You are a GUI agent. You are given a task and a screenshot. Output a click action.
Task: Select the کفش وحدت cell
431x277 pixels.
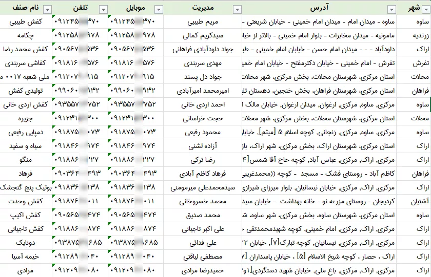[x=26, y=201]
